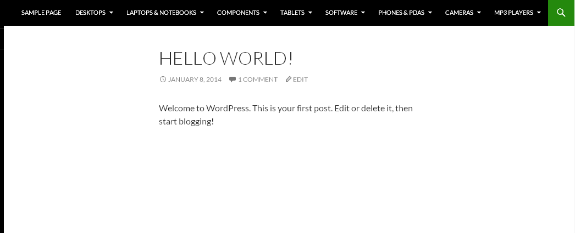Expand the MP3 Players dropdown arrow
The height and width of the screenshot is (233, 575).
tap(539, 13)
